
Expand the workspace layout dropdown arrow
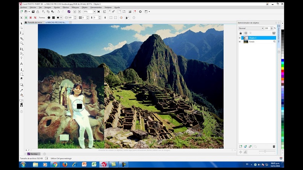click(x=149, y=12)
